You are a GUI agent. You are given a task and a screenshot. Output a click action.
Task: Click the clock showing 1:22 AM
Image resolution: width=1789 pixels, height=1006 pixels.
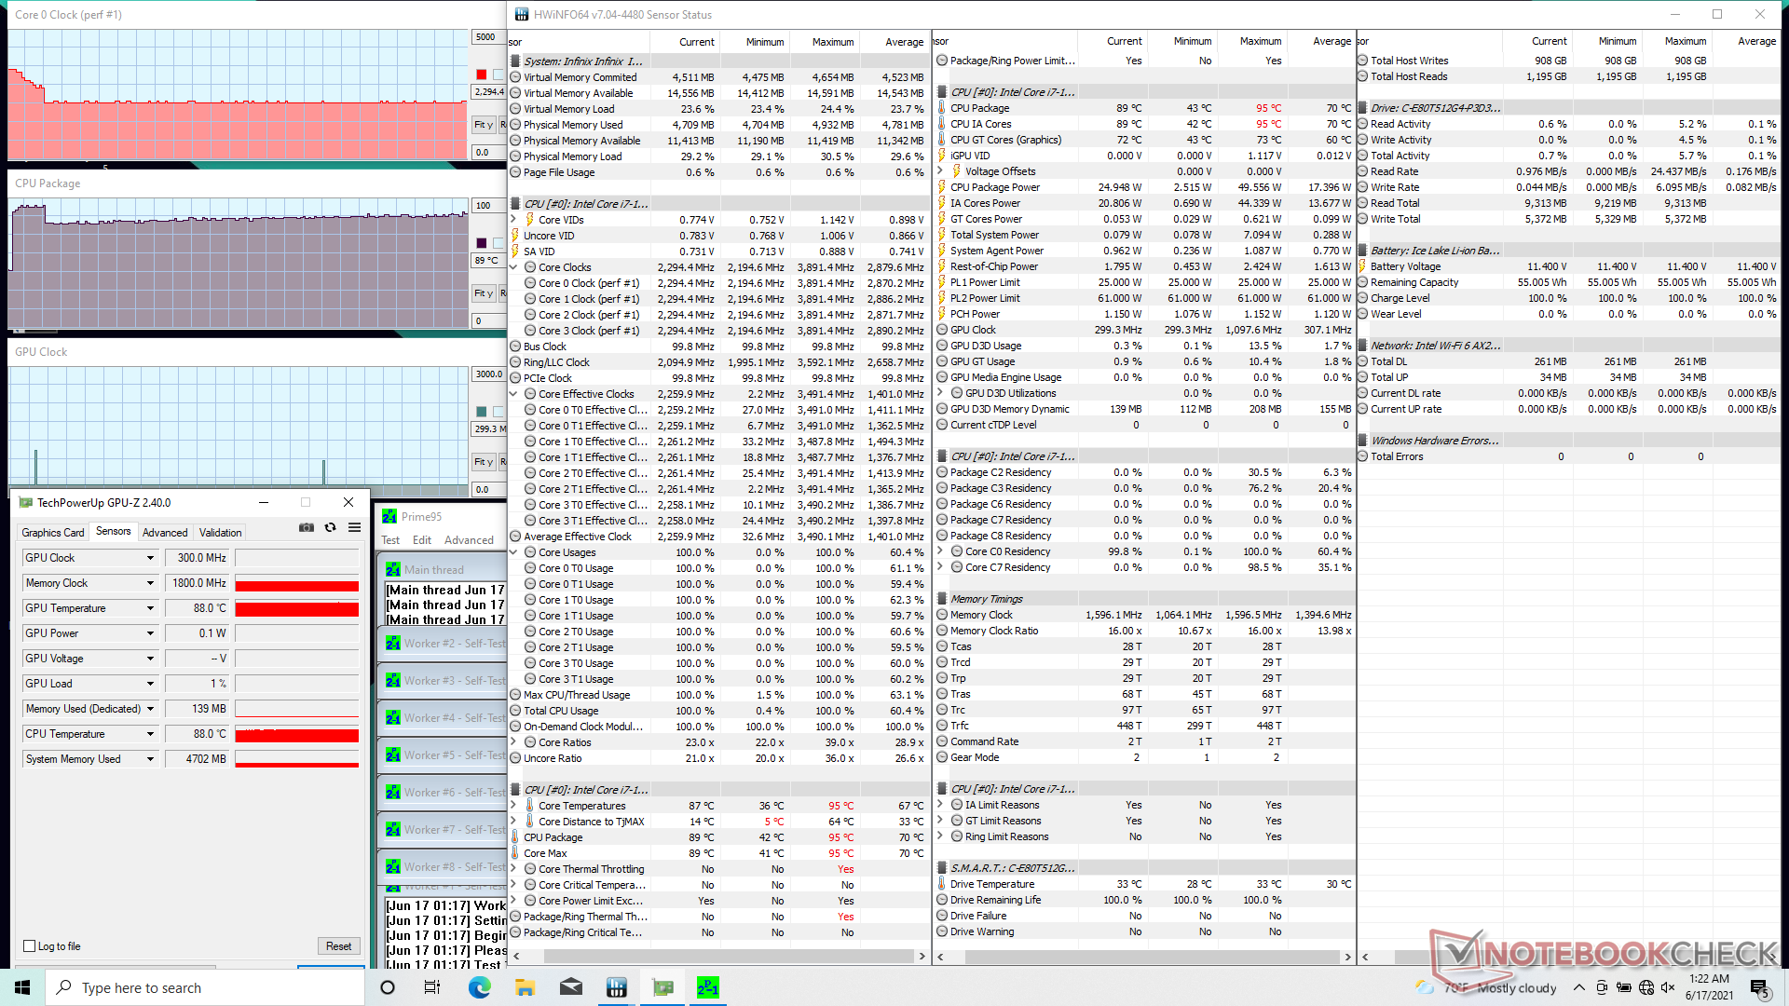click(x=1709, y=979)
